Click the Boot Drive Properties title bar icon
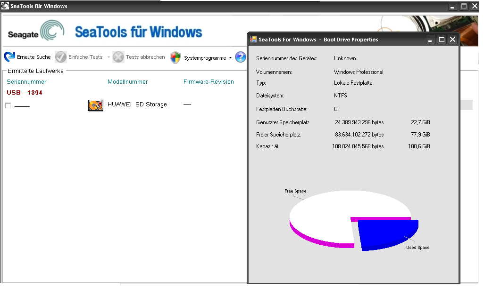Viewport: 484px width, 289px height. coord(253,39)
